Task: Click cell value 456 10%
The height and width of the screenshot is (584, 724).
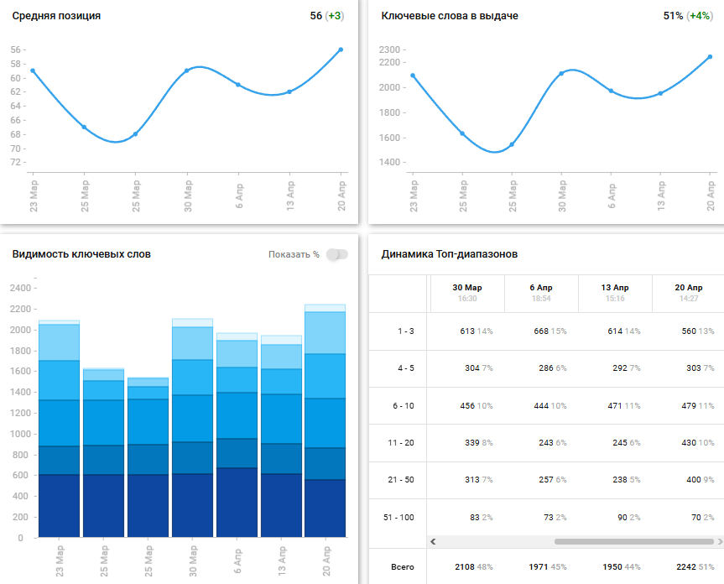Action: [476, 406]
